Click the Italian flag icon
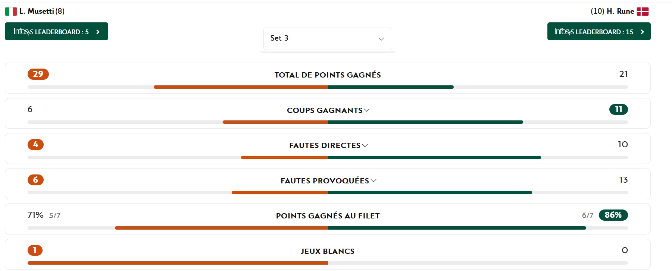The image size is (672, 271). coord(11,12)
